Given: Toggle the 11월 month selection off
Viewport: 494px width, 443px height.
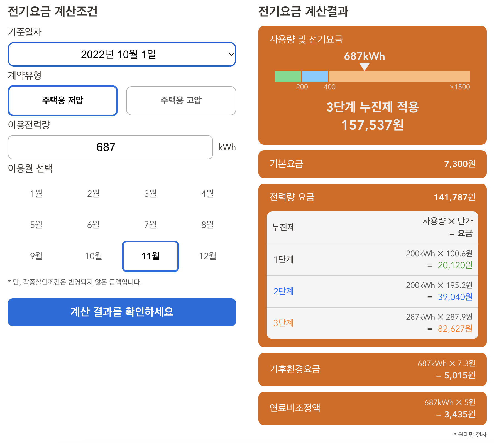Looking at the screenshot, I should point(150,256).
